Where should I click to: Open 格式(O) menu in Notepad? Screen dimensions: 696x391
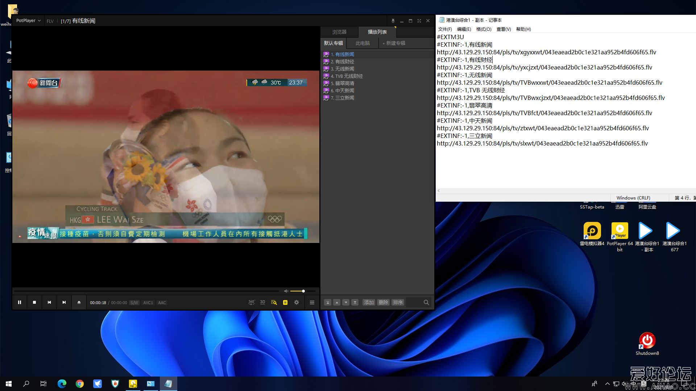(484, 29)
